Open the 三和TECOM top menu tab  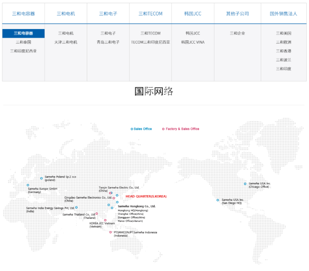coord(150,14)
